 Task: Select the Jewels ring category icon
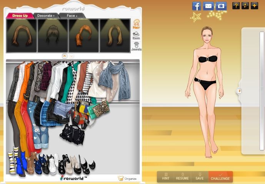pyautogui.click(x=136, y=47)
